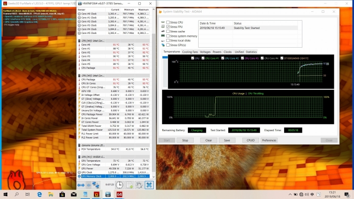Open the Statistics tab
The width and height of the screenshot is (354, 199).
pos(251,52)
